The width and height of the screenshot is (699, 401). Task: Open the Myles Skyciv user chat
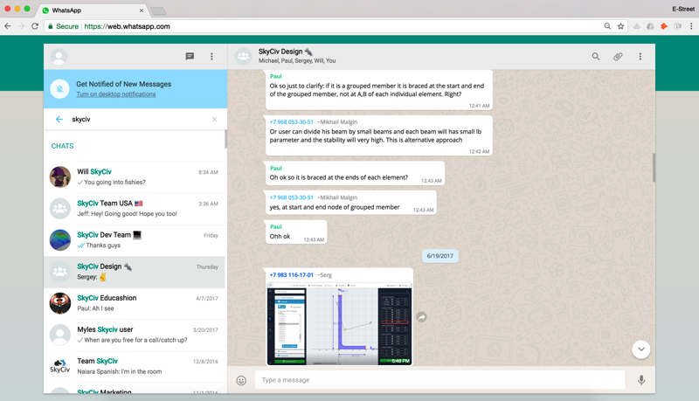(135, 335)
